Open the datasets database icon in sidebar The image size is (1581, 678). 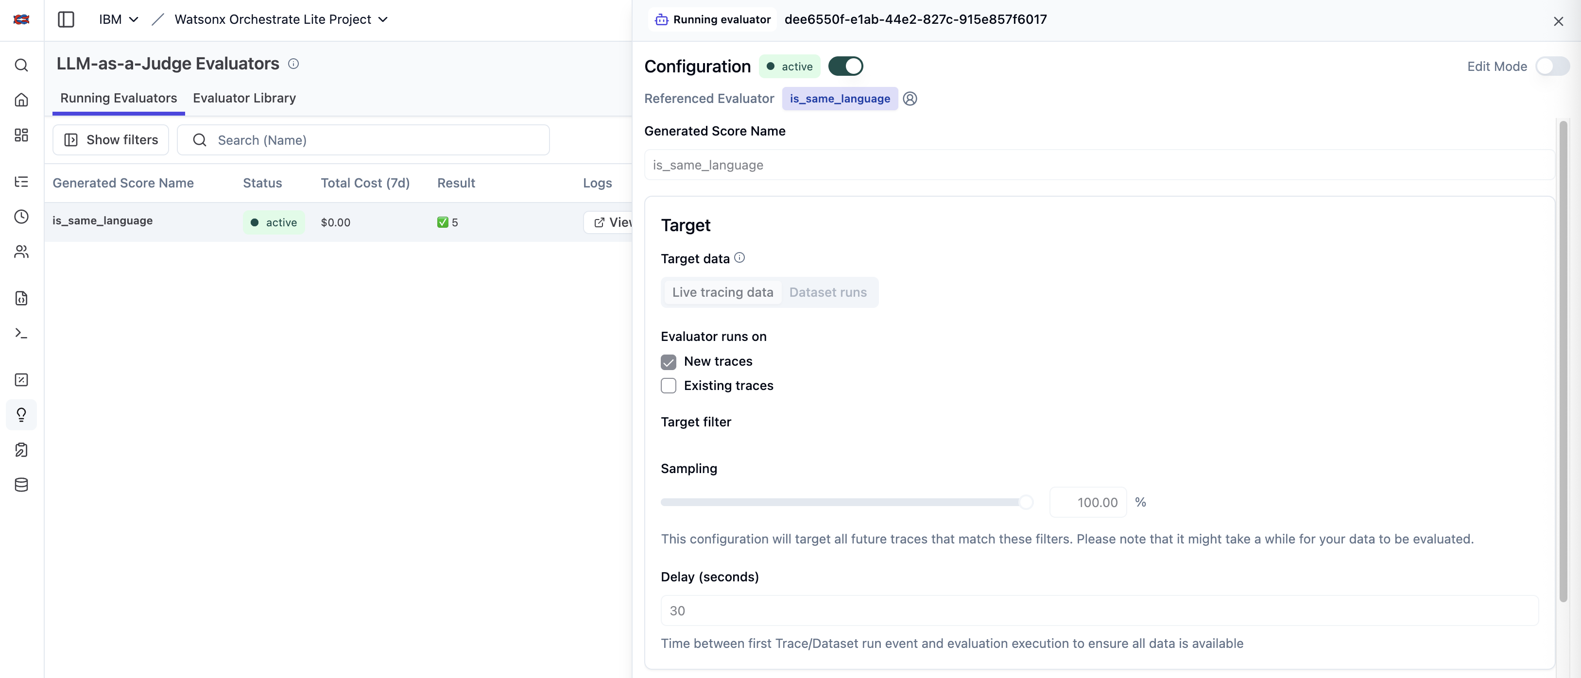(x=21, y=485)
